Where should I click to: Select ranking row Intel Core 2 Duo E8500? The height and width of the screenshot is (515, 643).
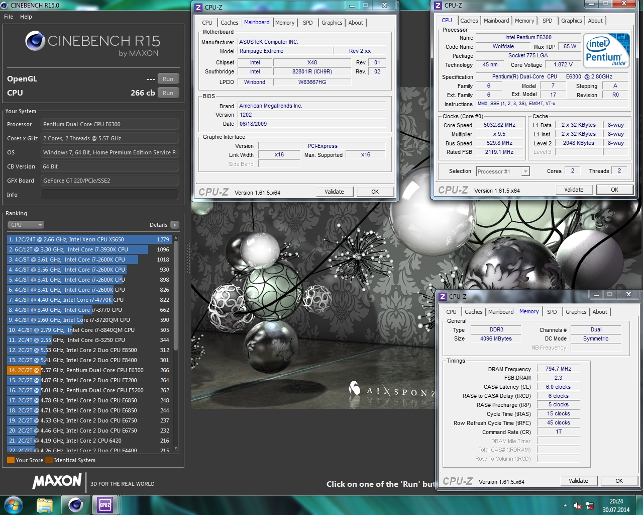coord(89,350)
